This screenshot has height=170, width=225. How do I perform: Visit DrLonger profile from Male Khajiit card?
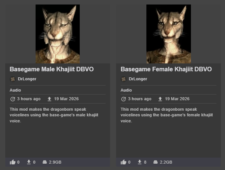[x=27, y=79]
